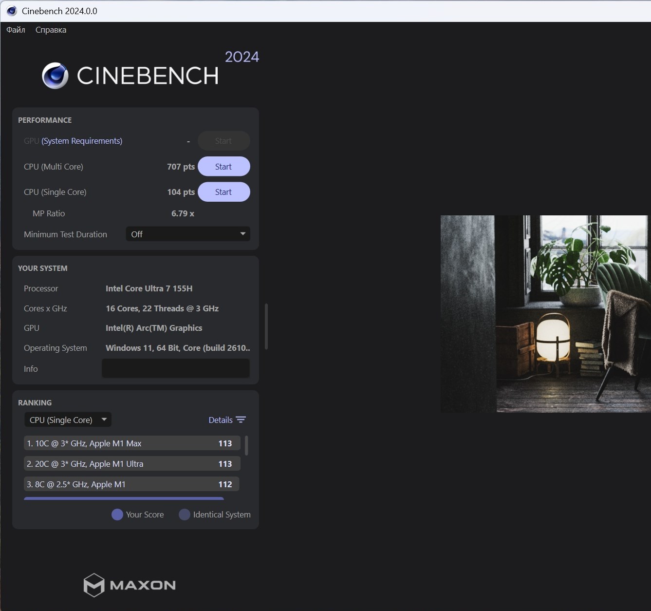This screenshot has height=611, width=651.
Task: Click the Maxon logo at the bottom
Action: pyautogui.click(x=130, y=585)
